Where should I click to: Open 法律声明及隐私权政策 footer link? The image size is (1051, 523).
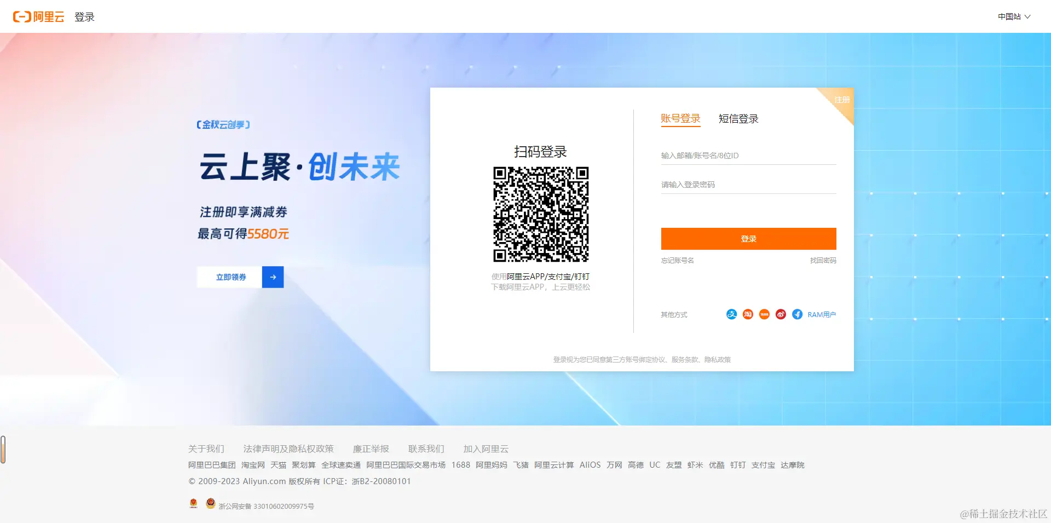click(x=288, y=449)
